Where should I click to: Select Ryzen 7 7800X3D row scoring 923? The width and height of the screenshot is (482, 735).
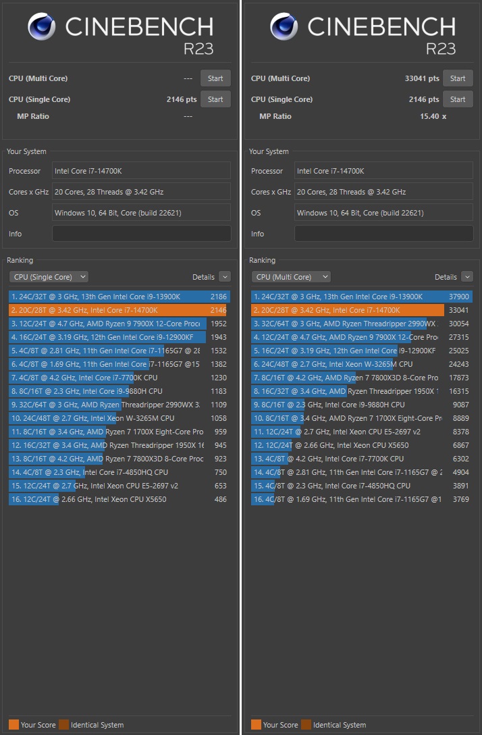[119, 459]
